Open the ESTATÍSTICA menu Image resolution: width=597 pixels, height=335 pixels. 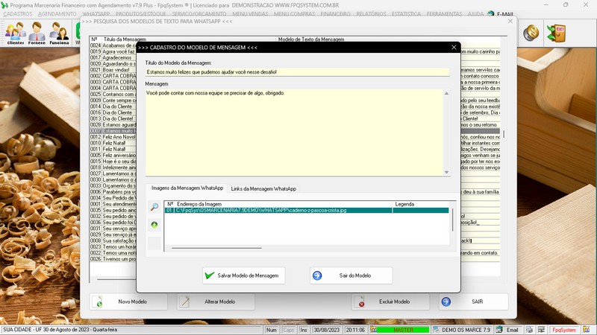(406, 14)
